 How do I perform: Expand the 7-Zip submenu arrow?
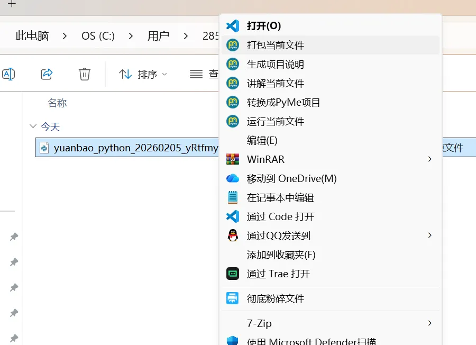point(429,323)
